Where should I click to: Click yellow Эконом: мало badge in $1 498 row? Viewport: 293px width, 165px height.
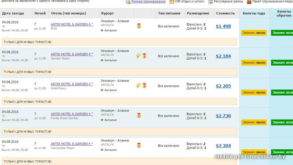click(254, 33)
